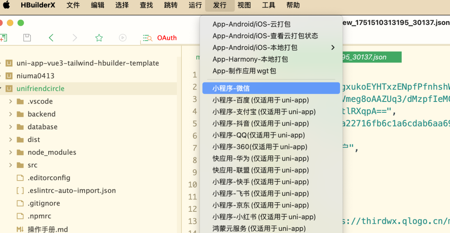Select App-Android/iOS-查看云打包状态
The width and height of the screenshot is (450, 233).
tap(271, 36)
